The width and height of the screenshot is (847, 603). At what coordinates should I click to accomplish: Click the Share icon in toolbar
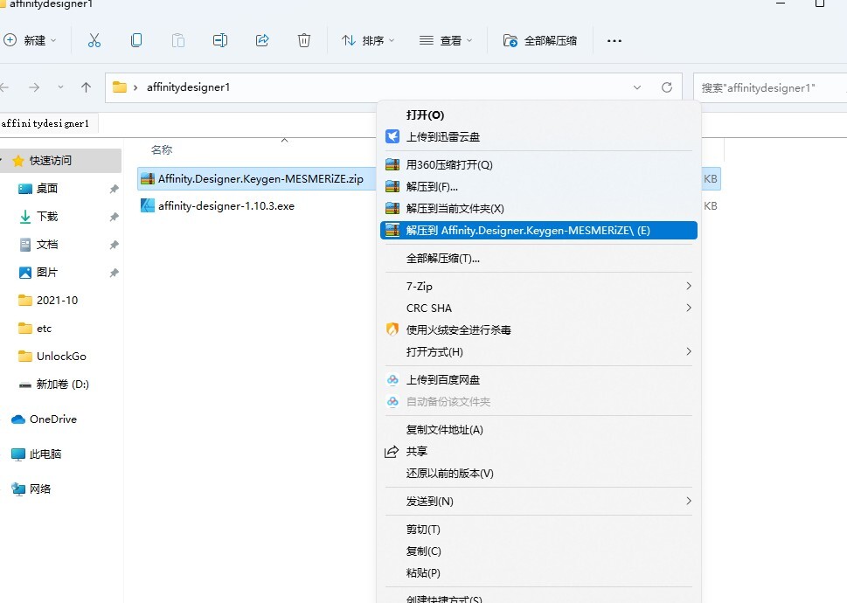point(262,40)
